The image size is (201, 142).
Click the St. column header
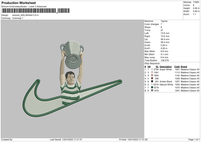tap(157, 67)
